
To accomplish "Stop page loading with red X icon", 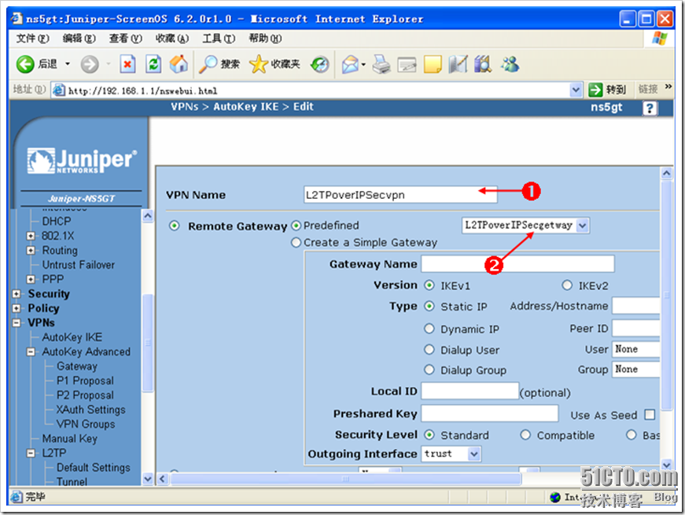I will tap(127, 64).
